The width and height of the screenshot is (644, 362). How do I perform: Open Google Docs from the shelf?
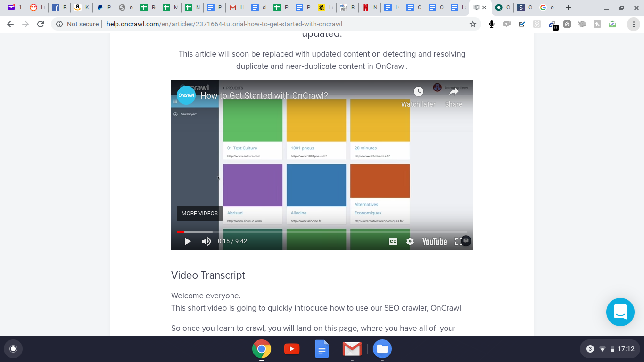pos(322,349)
